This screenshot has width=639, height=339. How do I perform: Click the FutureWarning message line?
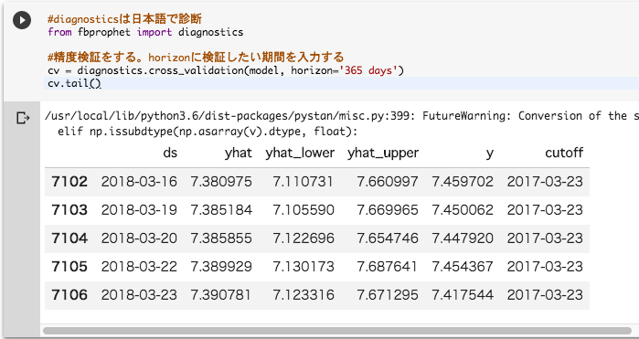(x=342, y=116)
